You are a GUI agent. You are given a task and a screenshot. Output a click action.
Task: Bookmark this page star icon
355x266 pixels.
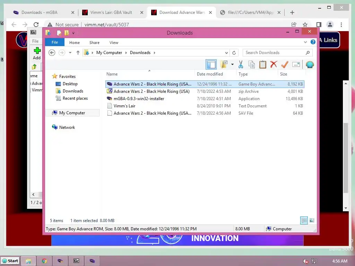pyautogui.click(x=305, y=25)
